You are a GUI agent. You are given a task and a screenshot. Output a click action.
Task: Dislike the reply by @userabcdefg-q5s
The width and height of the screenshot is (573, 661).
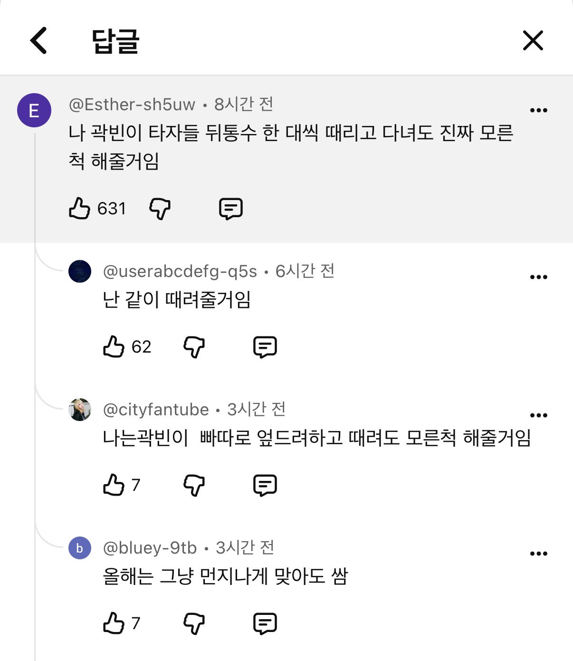(194, 347)
